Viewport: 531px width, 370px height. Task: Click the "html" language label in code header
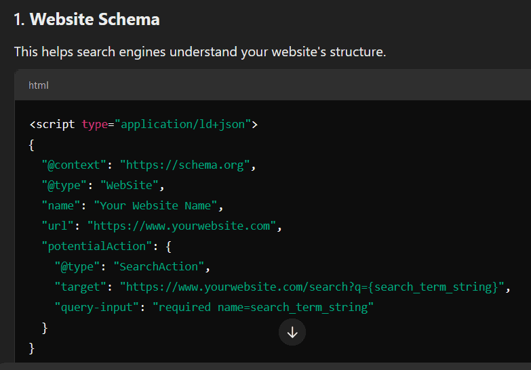click(39, 85)
